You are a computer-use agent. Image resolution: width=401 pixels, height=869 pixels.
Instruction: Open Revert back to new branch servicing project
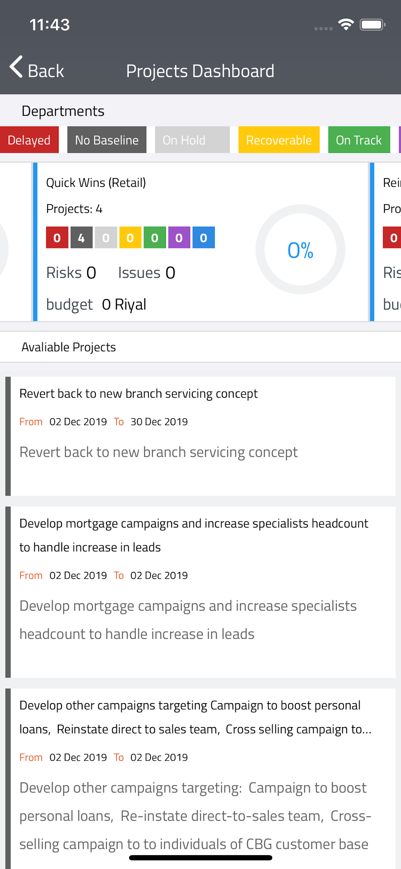tap(200, 436)
